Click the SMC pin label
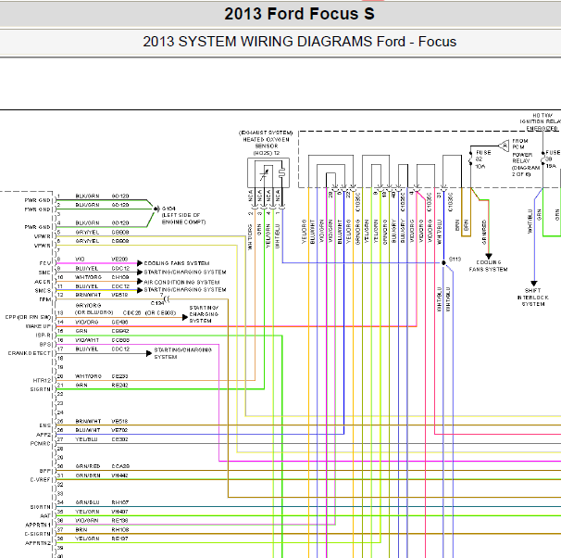Screen dimensions: 561x558 point(44,273)
